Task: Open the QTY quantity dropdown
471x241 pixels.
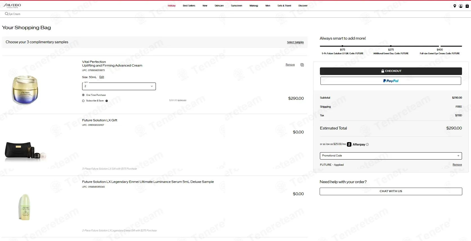Action: click(119, 86)
